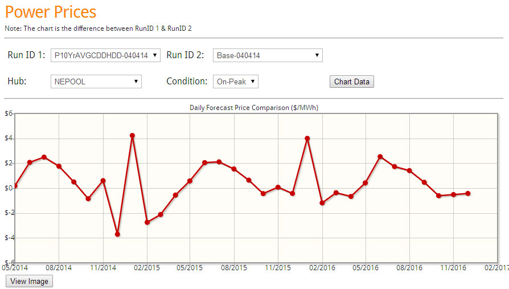Click the 05/2015 x-axis label
509x289 pixels.
[x=190, y=268]
